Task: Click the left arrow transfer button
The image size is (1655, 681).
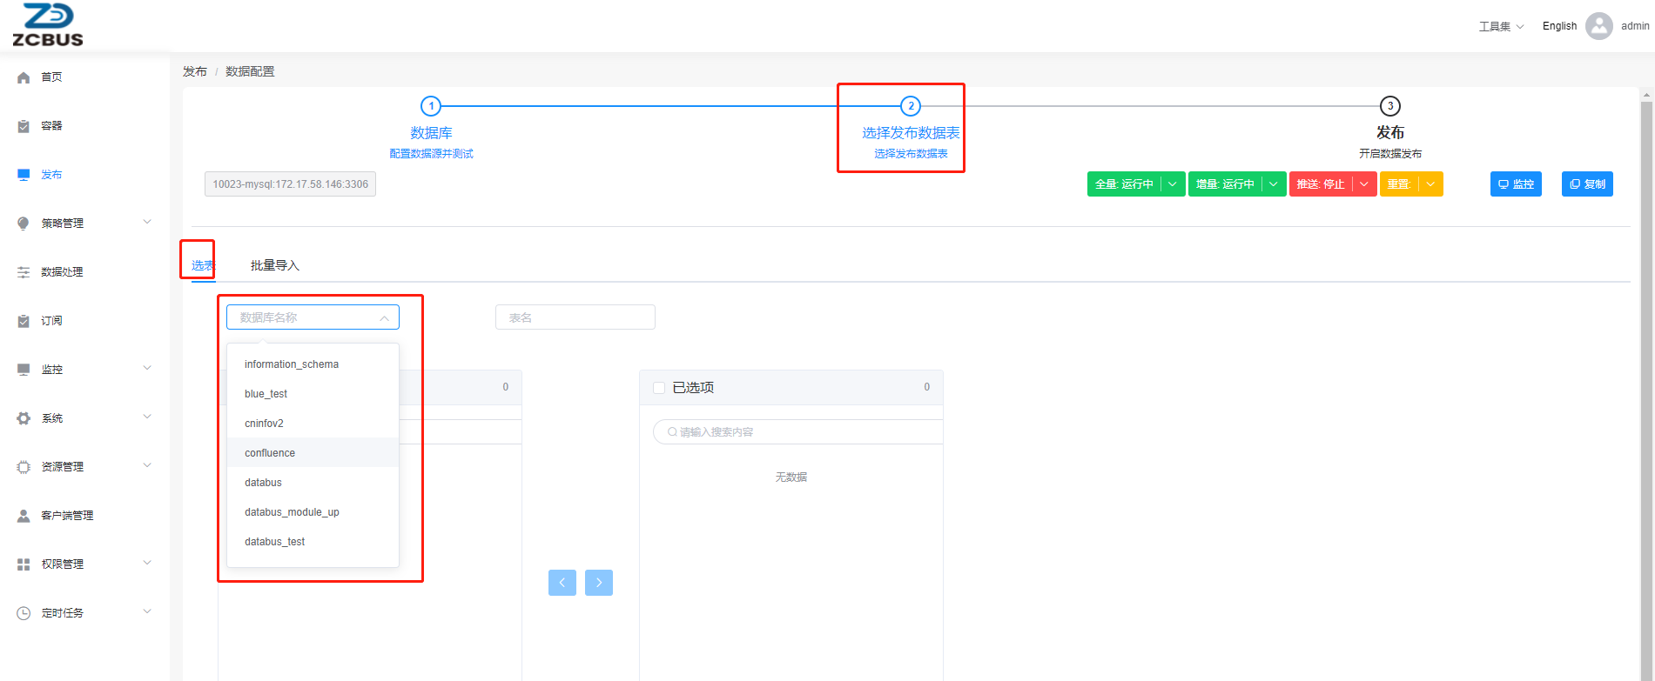Action: coord(562,583)
